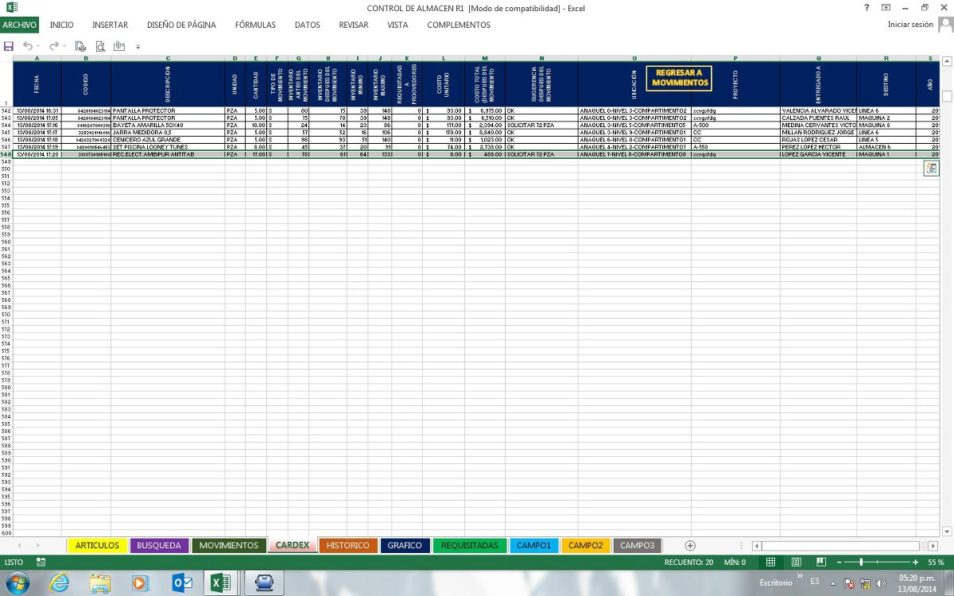Switch to Normal view in status bar
The image size is (954, 596).
(770, 562)
